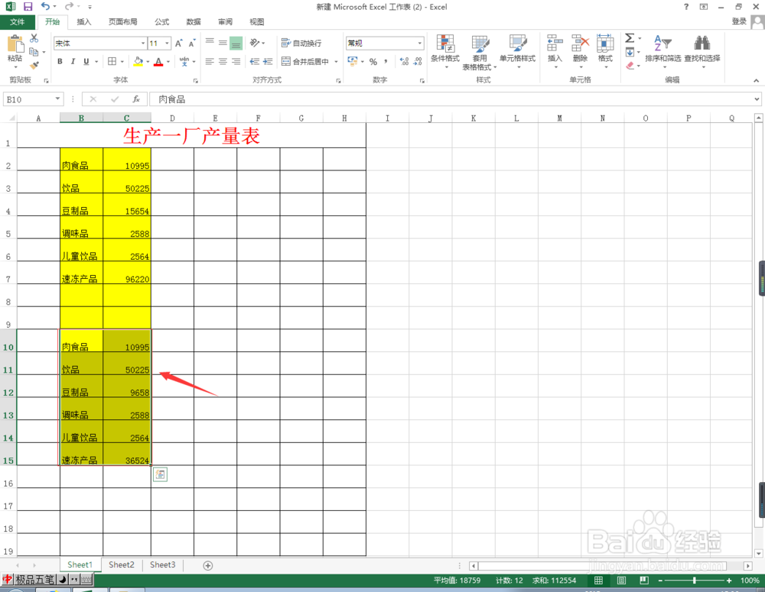Click the Format cells (格式) icon

click(605, 44)
